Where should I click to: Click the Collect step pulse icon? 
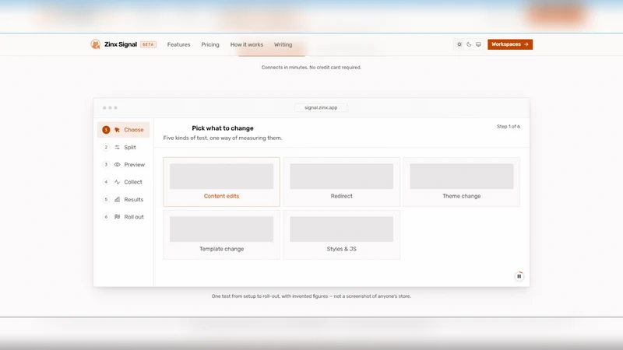pyautogui.click(x=118, y=182)
